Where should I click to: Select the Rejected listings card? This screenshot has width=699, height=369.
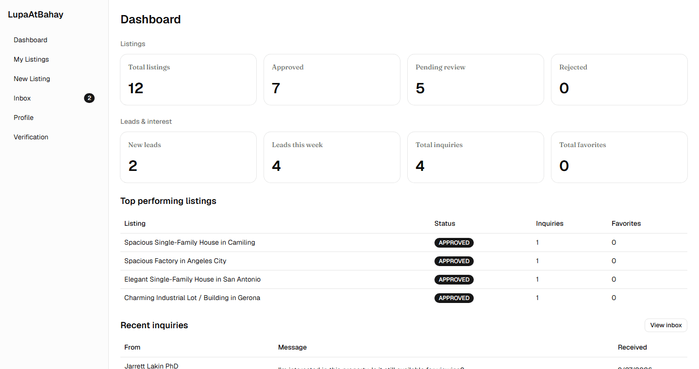click(619, 80)
